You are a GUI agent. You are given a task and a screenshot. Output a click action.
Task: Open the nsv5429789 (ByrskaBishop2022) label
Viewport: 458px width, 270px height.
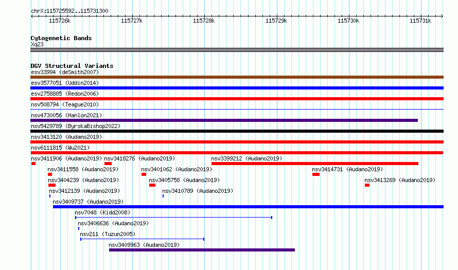tap(76, 126)
